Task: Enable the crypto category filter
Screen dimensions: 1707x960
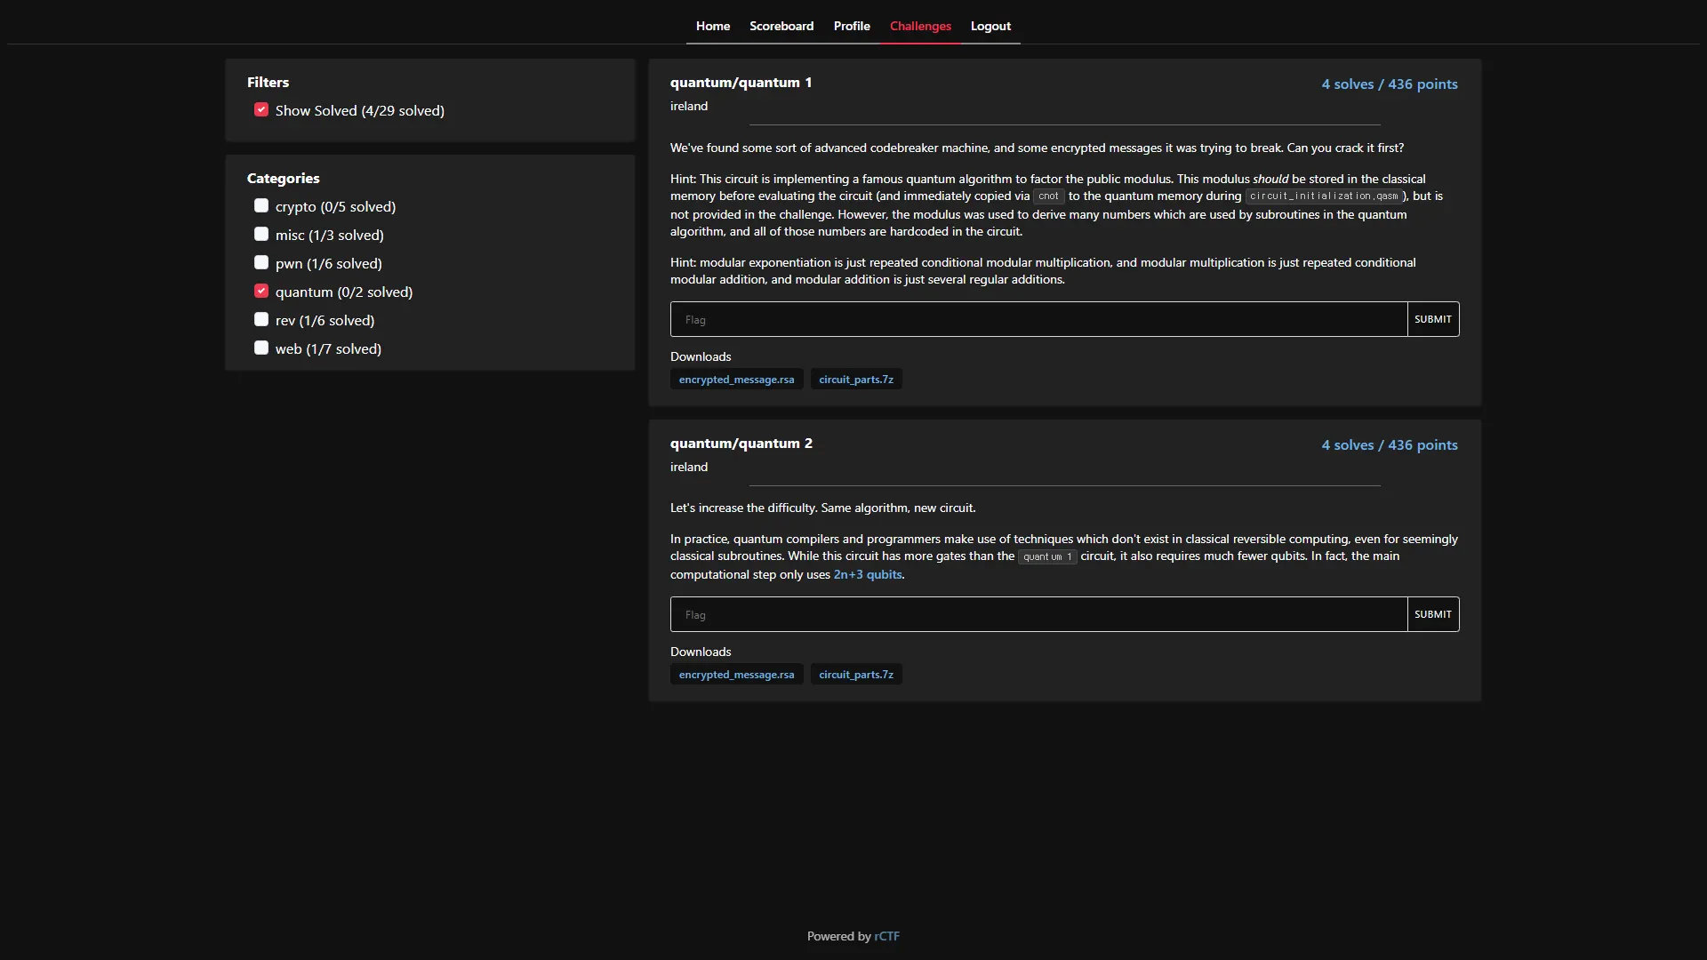Action: click(x=261, y=206)
